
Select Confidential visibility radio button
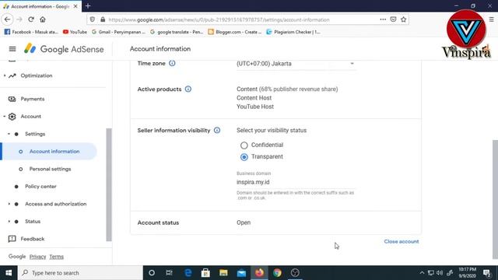(x=244, y=145)
